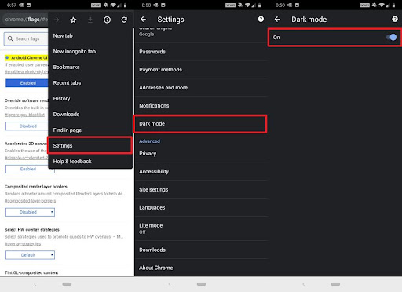
Task: Tap the forward arrow in Chrome menu
Action: (57, 20)
